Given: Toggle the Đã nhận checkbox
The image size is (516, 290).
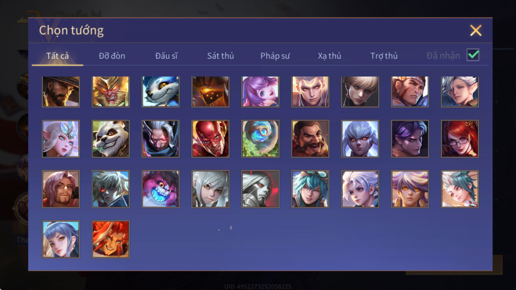Looking at the screenshot, I should (473, 55).
